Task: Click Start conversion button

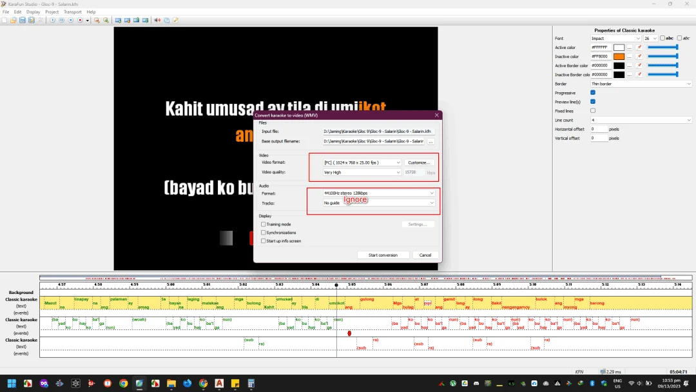Action: click(x=383, y=255)
